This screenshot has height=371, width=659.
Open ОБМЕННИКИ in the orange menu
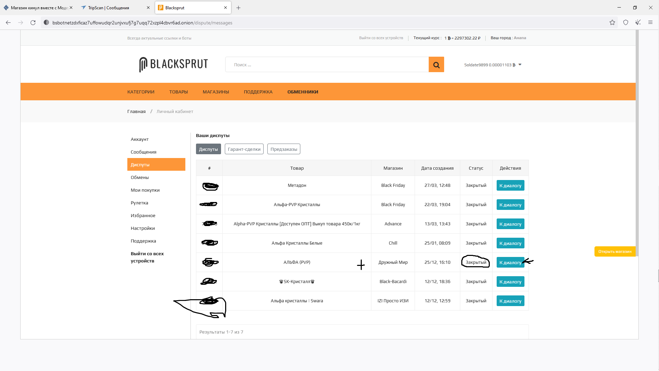point(303,92)
